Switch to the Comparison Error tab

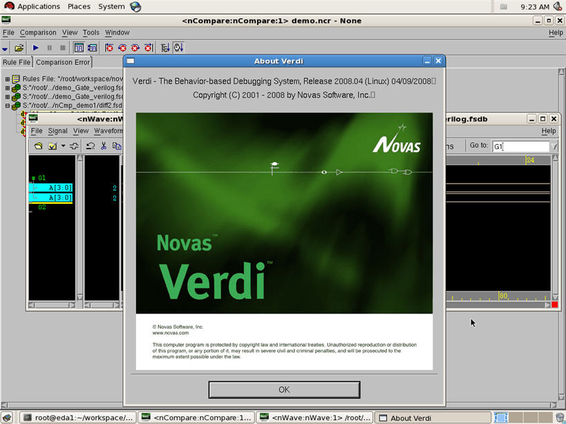63,62
